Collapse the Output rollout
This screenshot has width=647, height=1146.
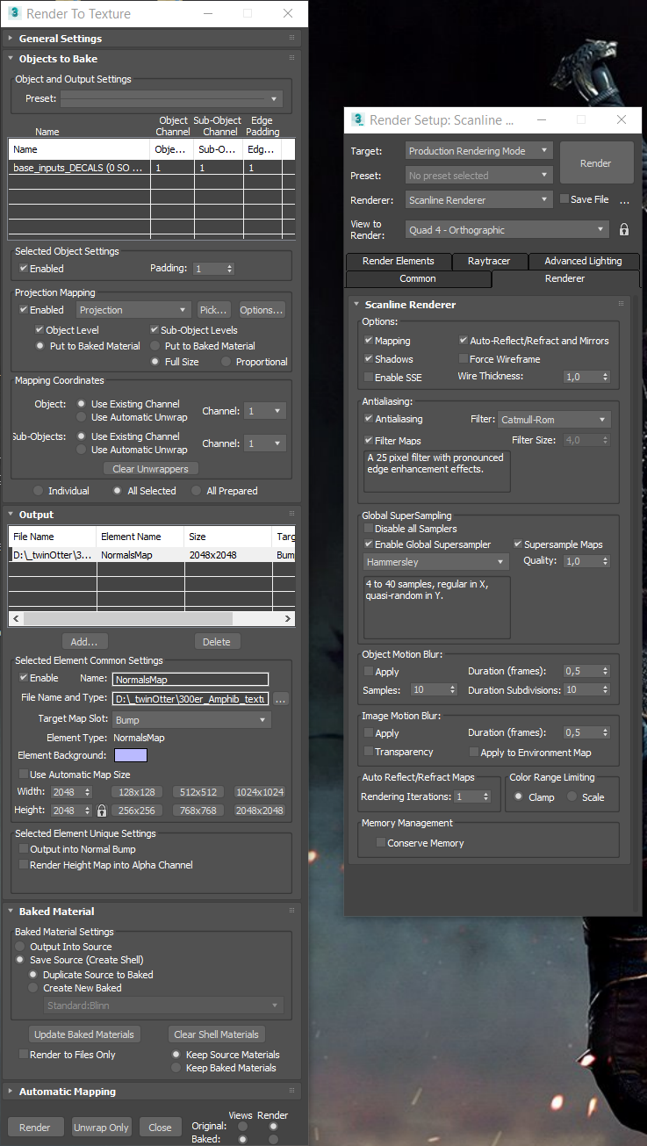tap(10, 515)
